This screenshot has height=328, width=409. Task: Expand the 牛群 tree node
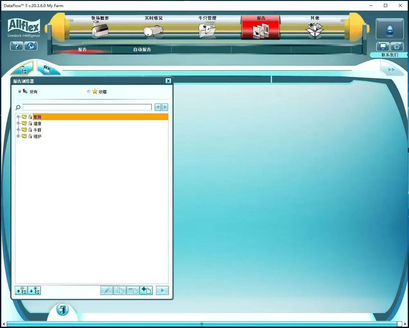[x=18, y=130]
